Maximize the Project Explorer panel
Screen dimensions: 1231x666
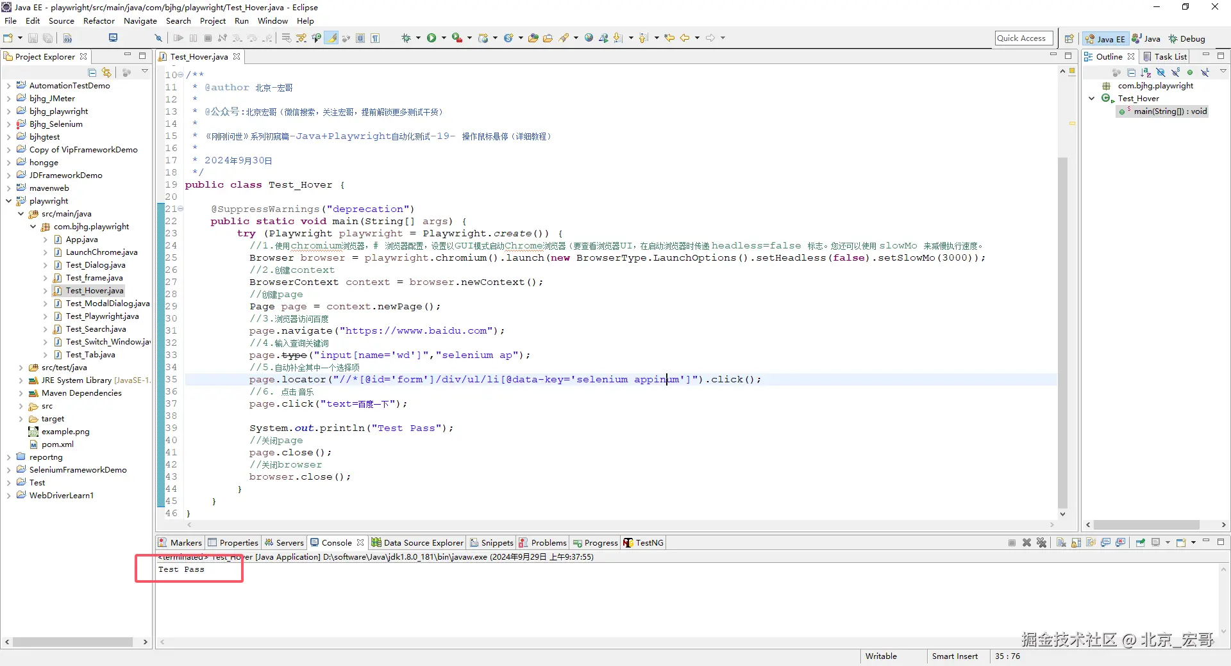[x=142, y=56]
